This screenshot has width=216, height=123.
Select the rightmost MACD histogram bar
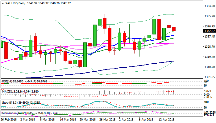[x=174, y=92]
